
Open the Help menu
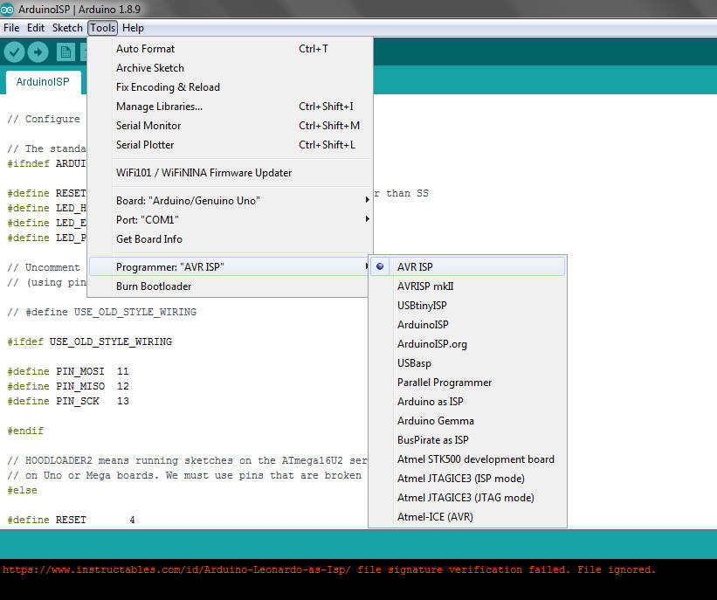[133, 28]
